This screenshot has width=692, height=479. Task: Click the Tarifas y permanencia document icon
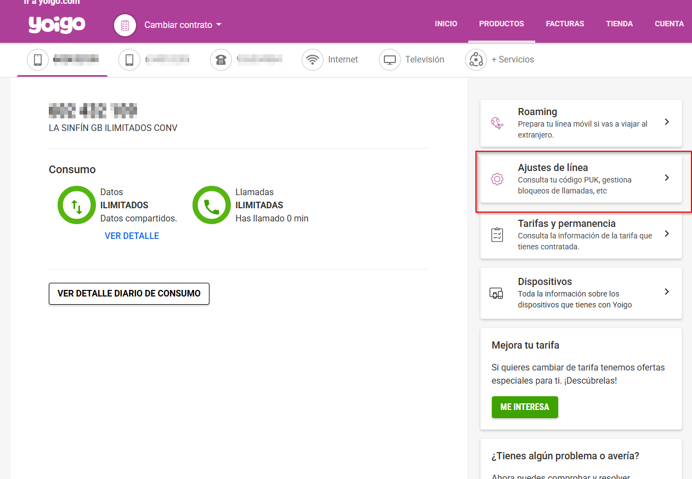point(497,234)
